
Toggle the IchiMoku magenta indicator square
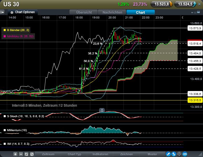(x=5, y=36)
